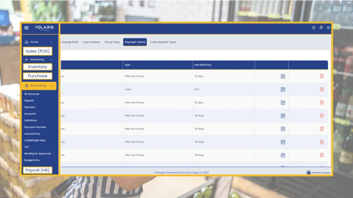Open Pending for Approvals link

(x=38, y=154)
